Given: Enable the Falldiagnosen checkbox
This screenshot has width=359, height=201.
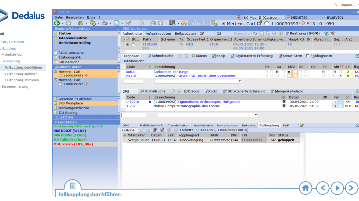Looking at the screenshot, I should 308,56.
